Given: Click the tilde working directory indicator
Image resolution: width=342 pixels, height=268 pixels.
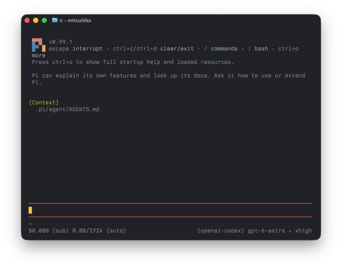Looking at the screenshot, I should pos(30,224).
